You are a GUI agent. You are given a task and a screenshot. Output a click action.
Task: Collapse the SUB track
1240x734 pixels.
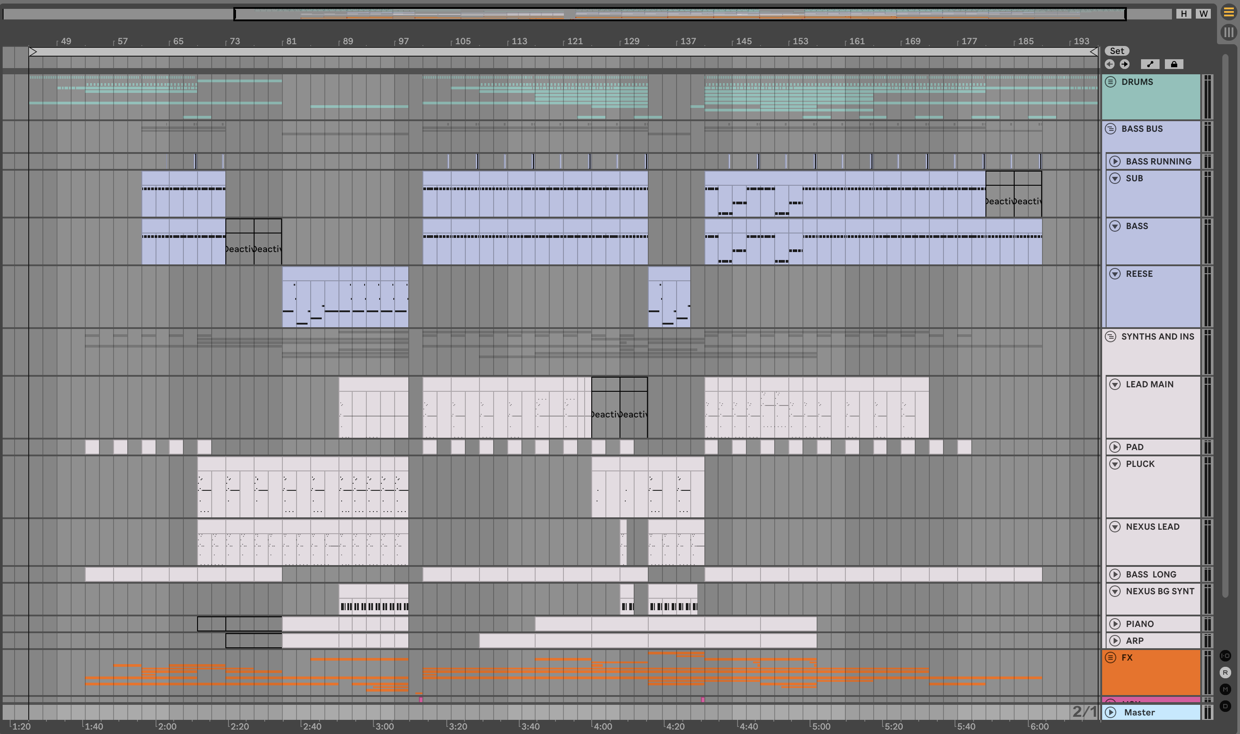click(x=1115, y=179)
